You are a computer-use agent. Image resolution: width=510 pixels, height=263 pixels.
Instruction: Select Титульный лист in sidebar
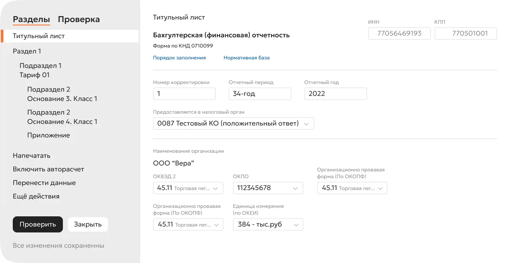pos(70,36)
